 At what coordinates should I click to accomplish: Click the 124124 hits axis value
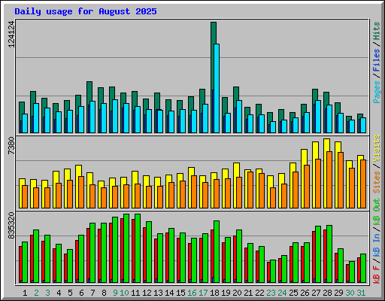point(11,34)
